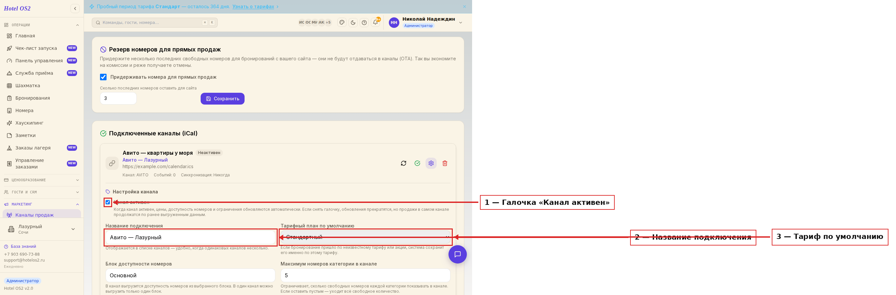Open Хаускипинг in the sidebar
The width and height of the screenshot is (896, 295).
pyautogui.click(x=42, y=123)
